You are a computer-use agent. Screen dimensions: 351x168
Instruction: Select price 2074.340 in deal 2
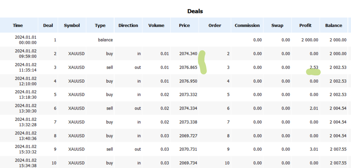tap(188, 54)
